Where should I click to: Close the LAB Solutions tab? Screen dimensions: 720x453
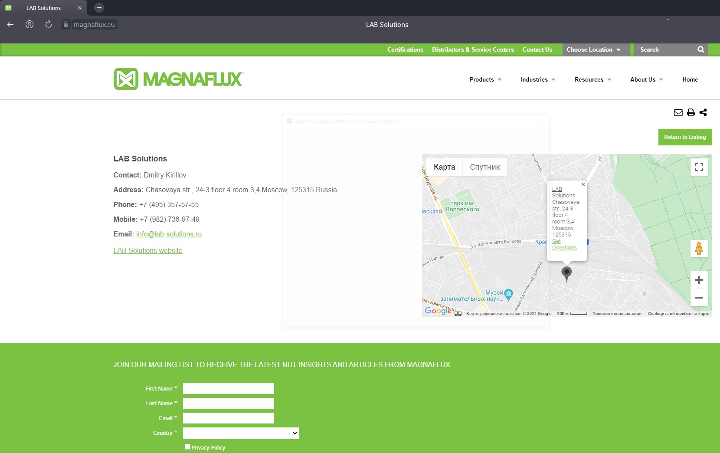click(x=80, y=8)
